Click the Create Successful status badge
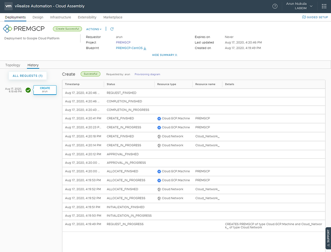This screenshot has width=331, height=252. (x=67, y=29)
